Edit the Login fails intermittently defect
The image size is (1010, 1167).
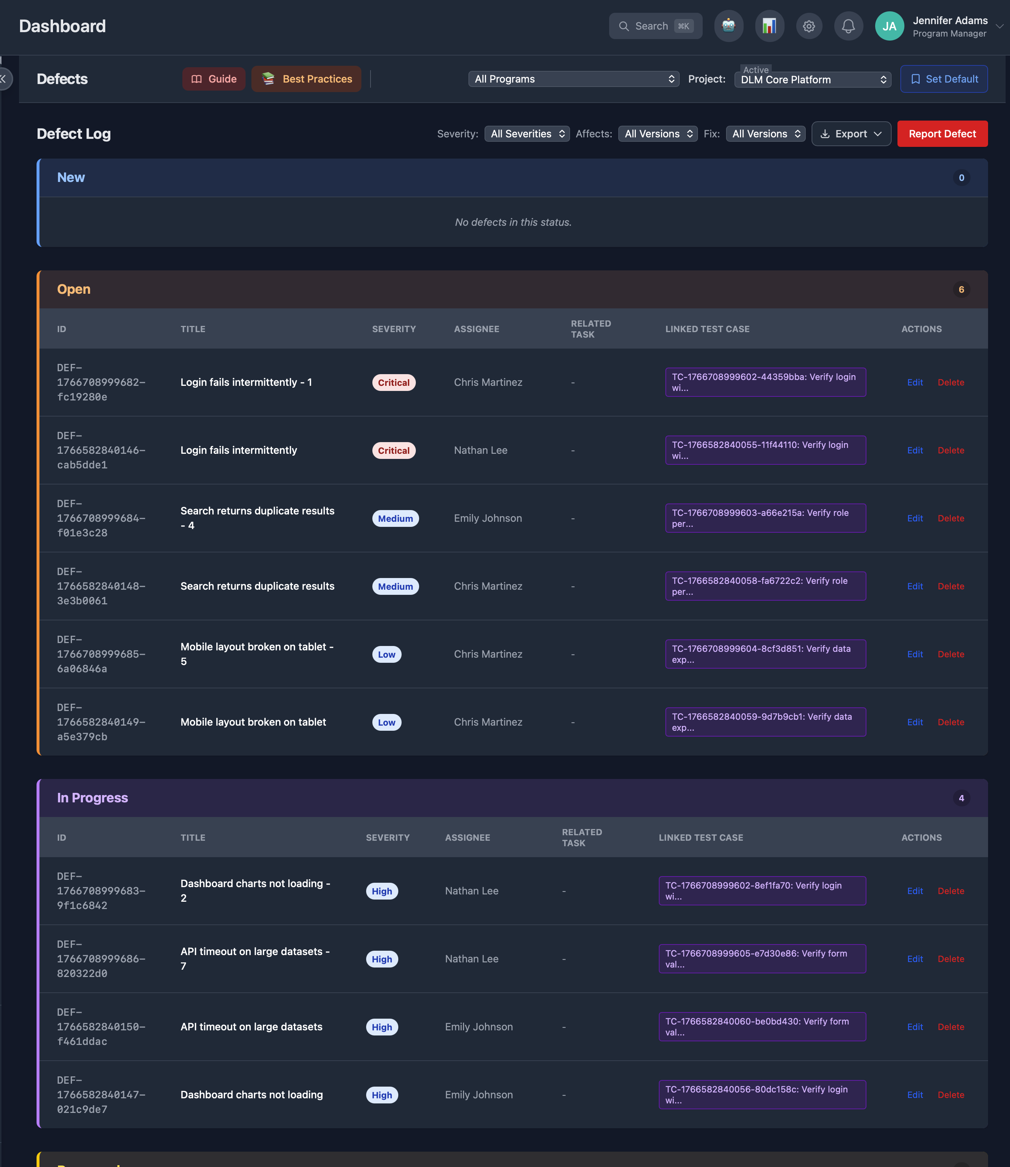(x=915, y=450)
